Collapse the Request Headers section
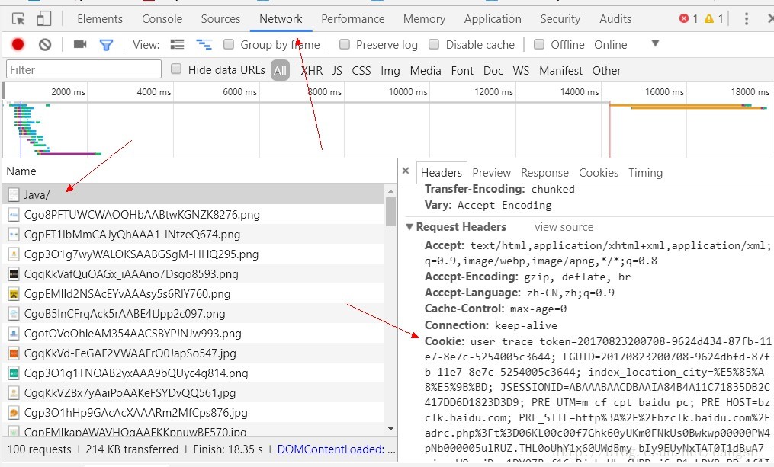 pos(409,227)
